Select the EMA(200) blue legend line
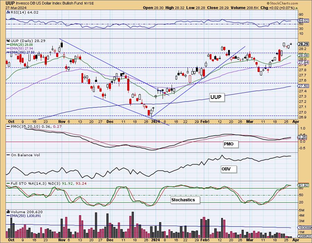Screen dimensions: 312x243 pyautogui.click(x=9, y=52)
